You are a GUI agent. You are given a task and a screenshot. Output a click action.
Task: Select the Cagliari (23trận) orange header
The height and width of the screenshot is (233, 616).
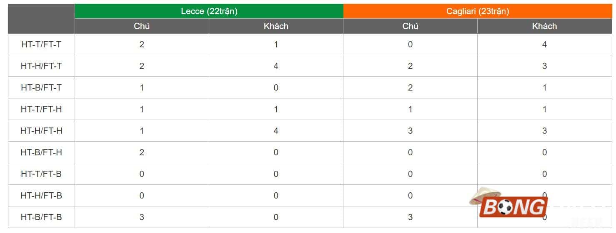coord(478,11)
